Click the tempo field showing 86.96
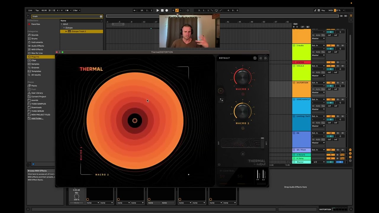 pyautogui.click(x=44, y=10)
